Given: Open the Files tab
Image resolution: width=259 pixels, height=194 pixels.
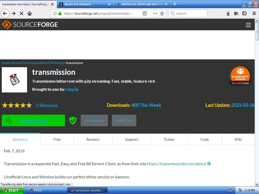Looking at the screenshot, I should click(x=57, y=139).
